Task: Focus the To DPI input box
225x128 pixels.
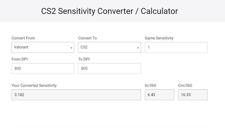Action: 110,69
